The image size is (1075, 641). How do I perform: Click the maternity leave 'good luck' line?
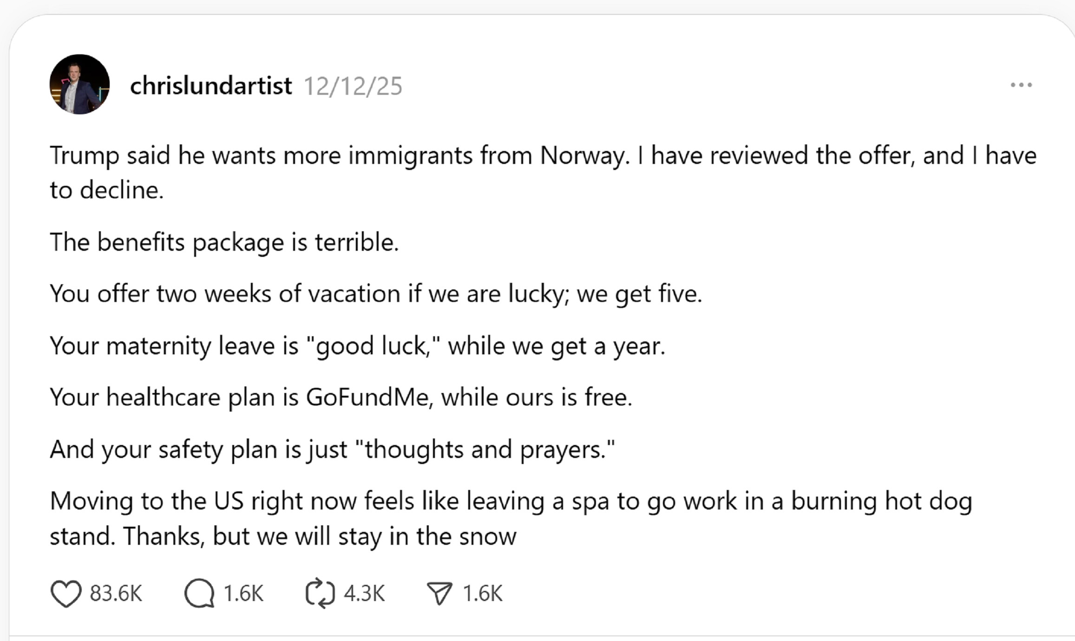point(357,346)
